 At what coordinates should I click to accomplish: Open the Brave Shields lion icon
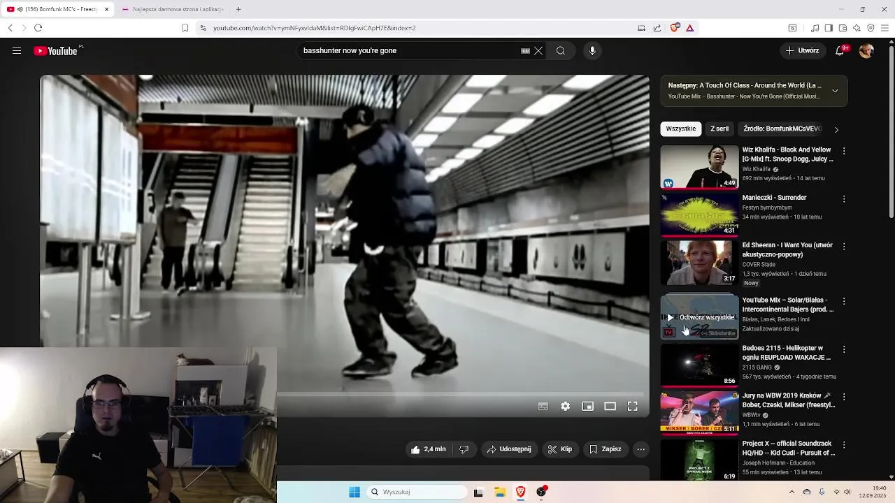click(x=675, y=28)
